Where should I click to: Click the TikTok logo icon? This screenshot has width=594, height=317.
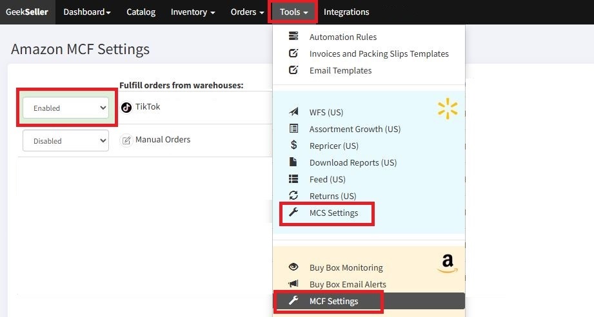point(126,107)
